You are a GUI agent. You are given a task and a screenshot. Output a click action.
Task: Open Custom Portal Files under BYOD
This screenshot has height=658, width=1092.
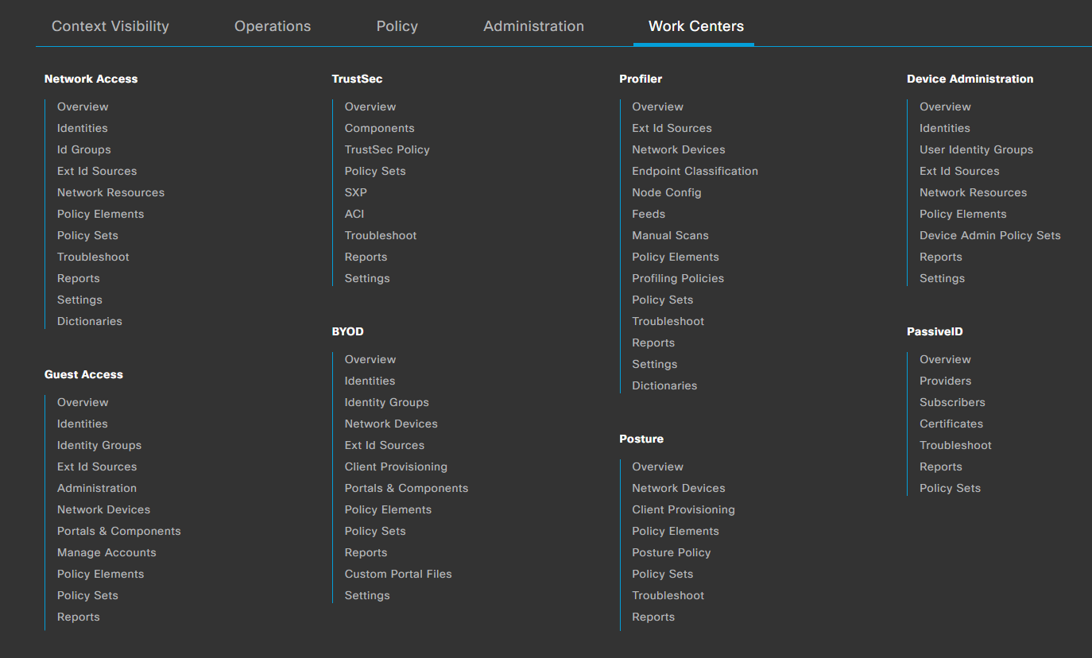[398, 574]
